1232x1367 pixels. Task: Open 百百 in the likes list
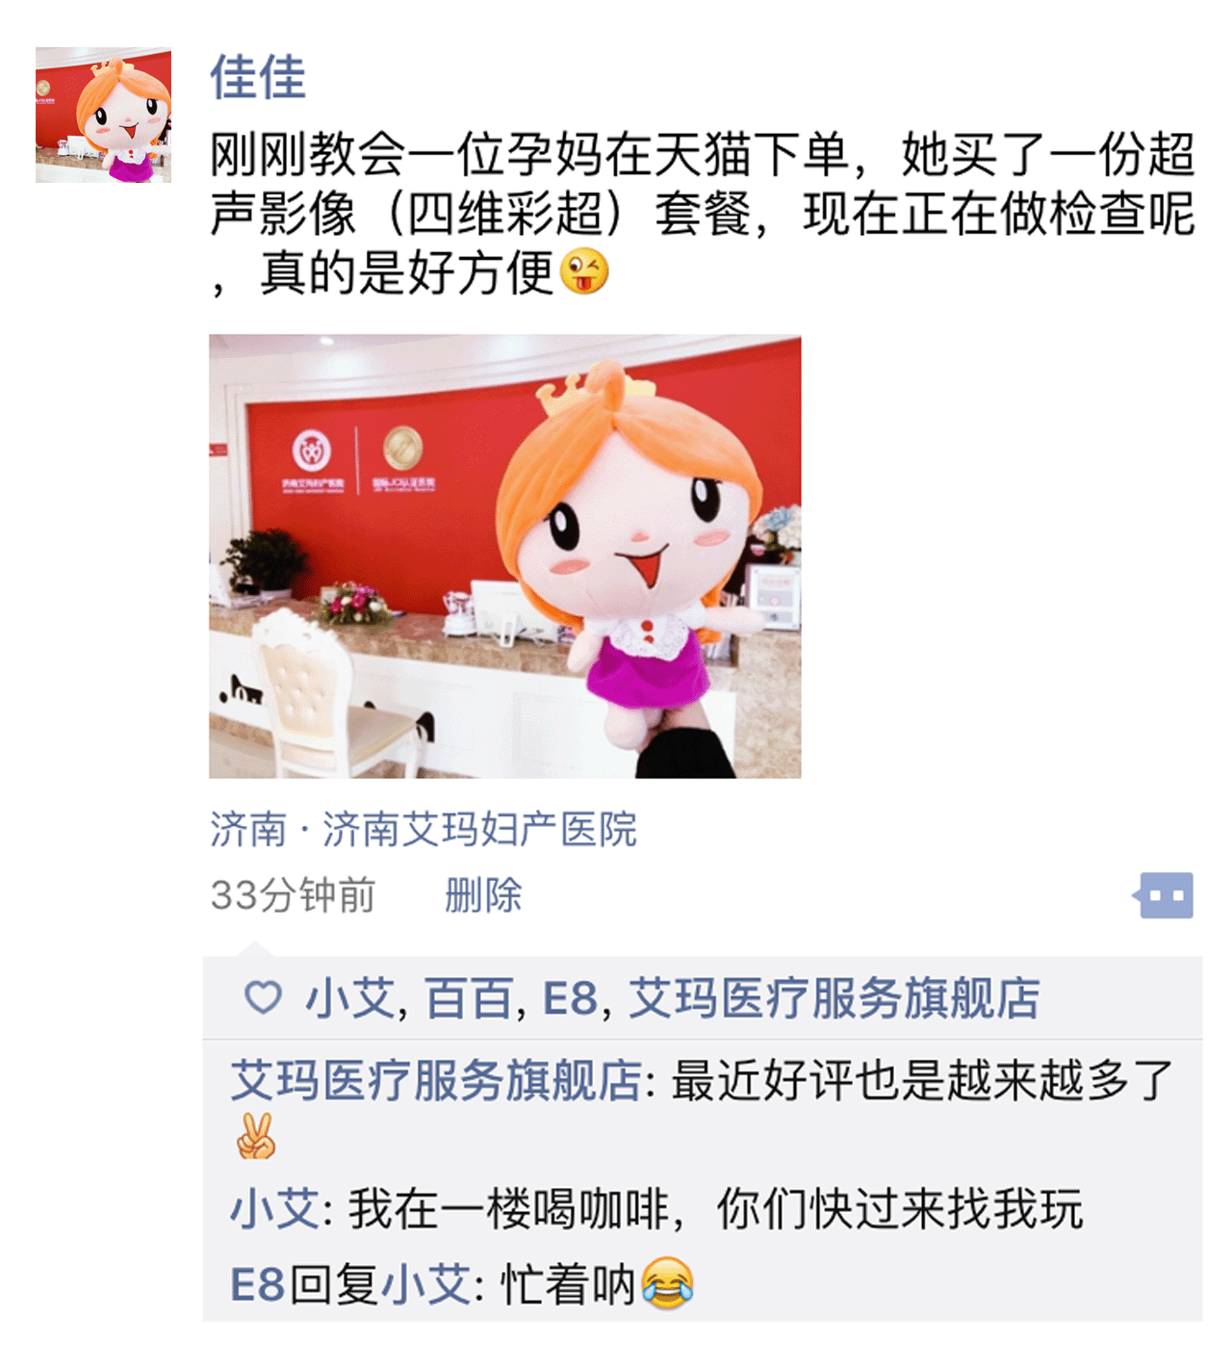pyautogui.click(x=469, y=998)
